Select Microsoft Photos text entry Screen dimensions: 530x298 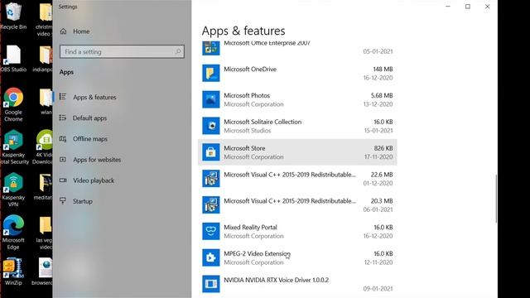point(247,95)
